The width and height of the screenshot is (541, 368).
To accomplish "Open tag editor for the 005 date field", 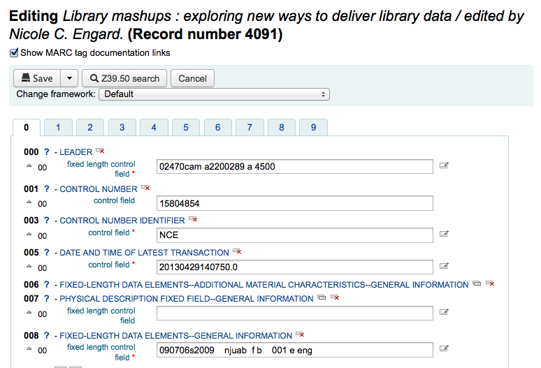I will (444, 266).
